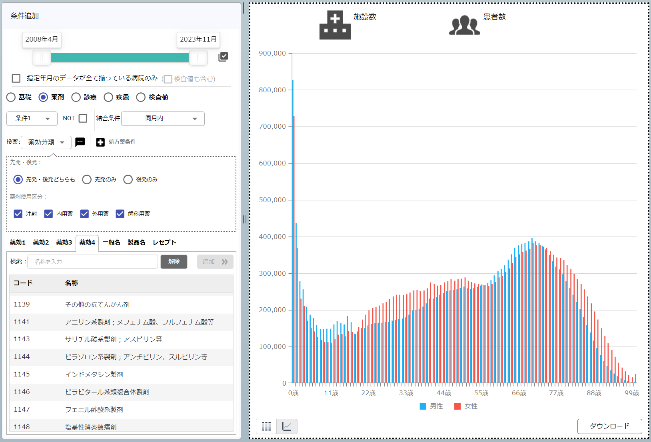
Task: Click the left date slider handle
Action: 42,58
